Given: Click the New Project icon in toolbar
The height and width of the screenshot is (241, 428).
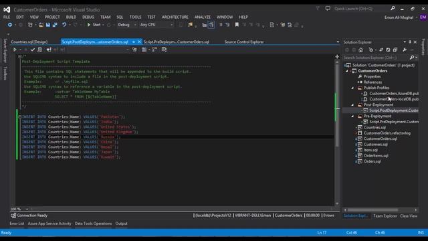Looking at the screenshot, I should [x=30, y=25].
